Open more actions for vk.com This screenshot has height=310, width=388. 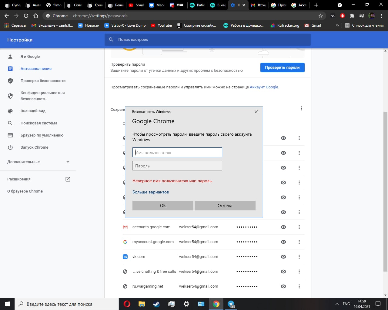coord(299,257)
